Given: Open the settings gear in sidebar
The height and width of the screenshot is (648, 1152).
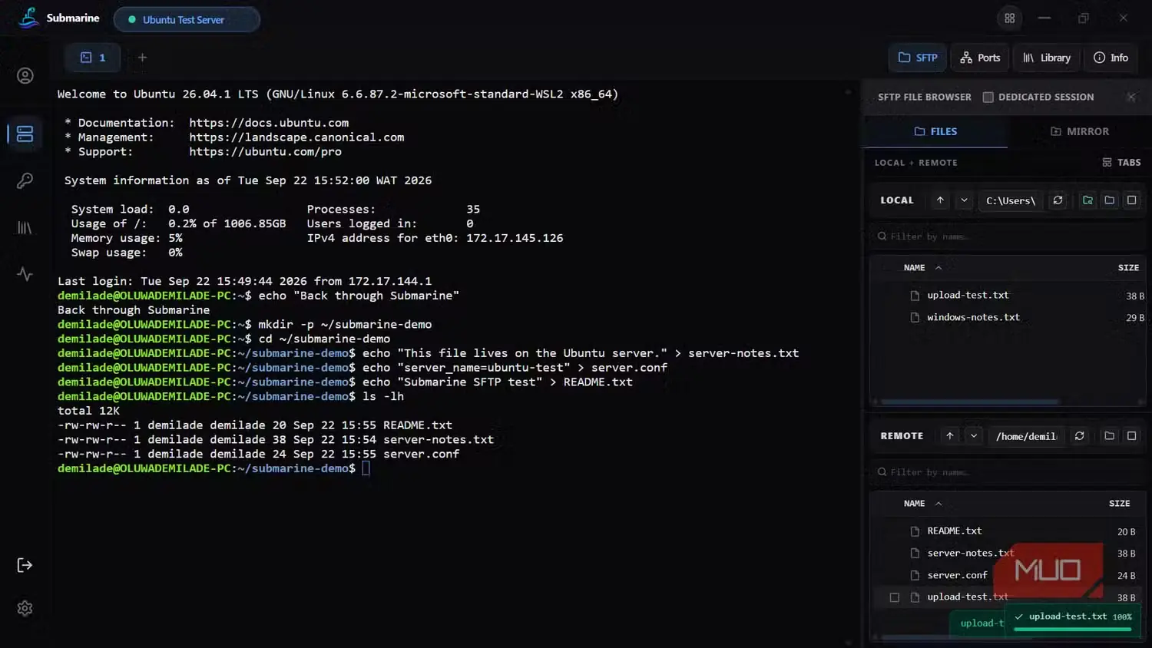Looking at the screenshot, I should (25, 608).
